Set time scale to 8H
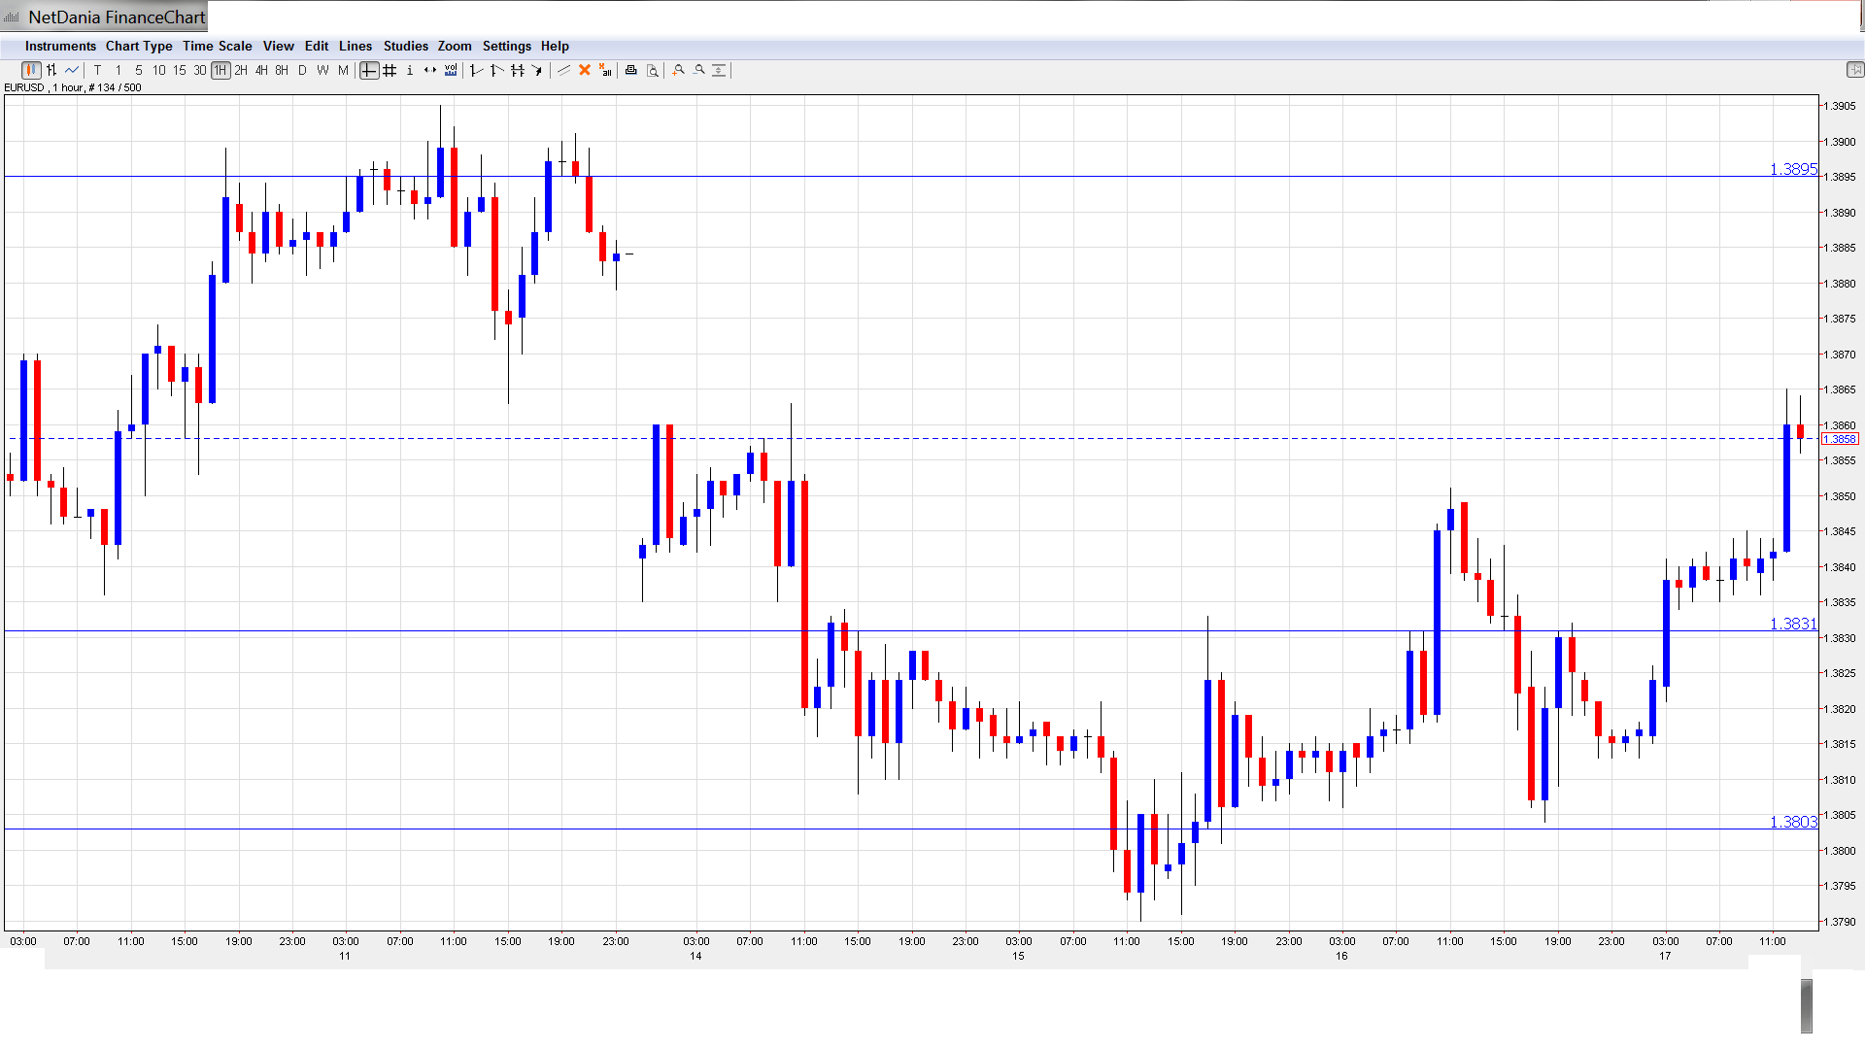The width and height of the screenshot is (1865, 1049). coord(282,70)
